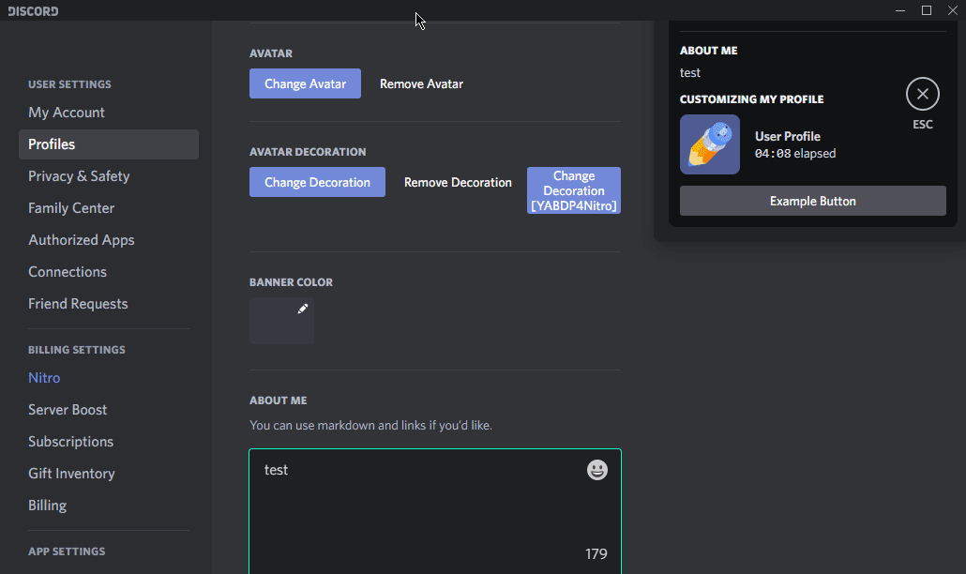This screenshot has width=966, height=574.
Task: Open the banner color swatch picker
Action: tap(281, 320)
